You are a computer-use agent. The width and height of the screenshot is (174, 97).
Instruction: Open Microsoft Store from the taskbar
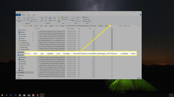pyautogui.click(x=24, y=95)
